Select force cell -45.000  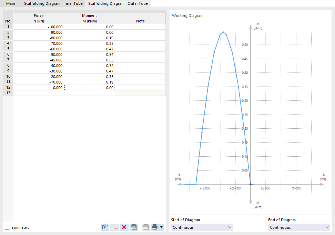[39, 60]
